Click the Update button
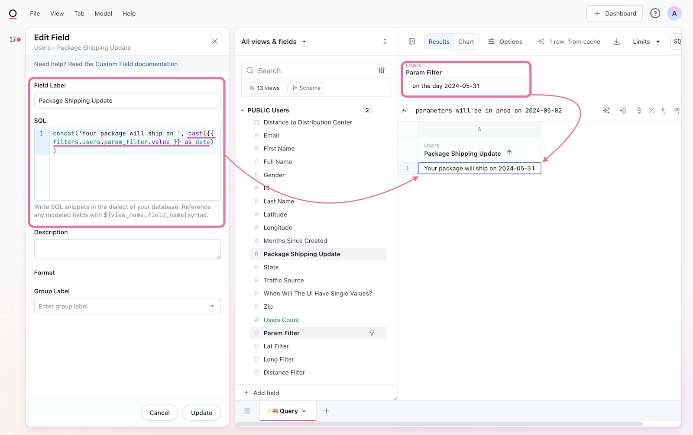This screenshot has width=693, height=435. 201,413
